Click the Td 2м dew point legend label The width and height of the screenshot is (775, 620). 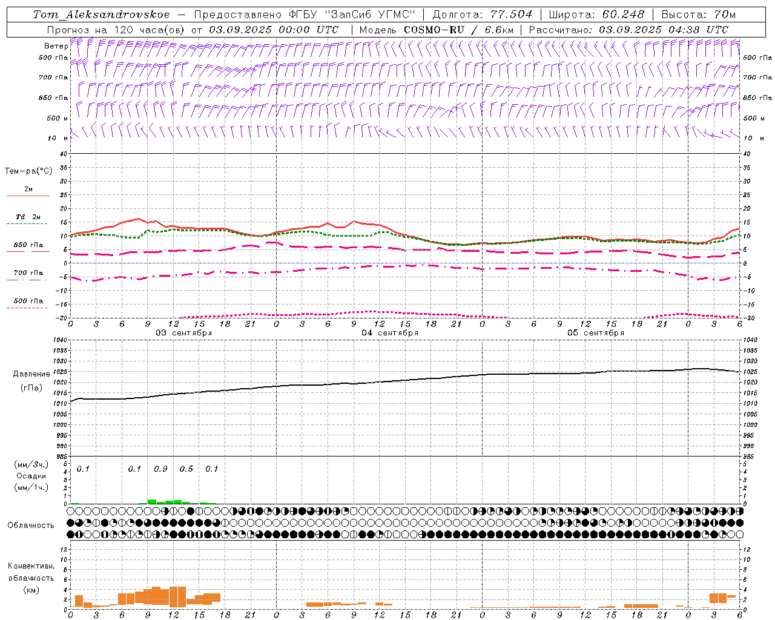pos(28,217)
